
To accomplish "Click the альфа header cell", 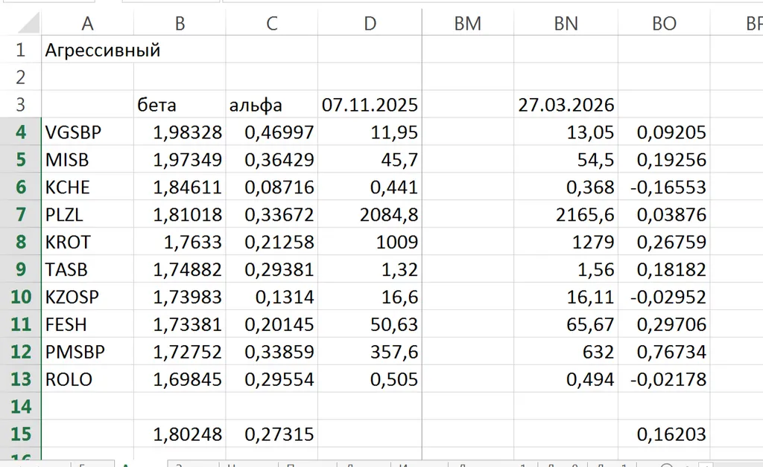I will [271, 104].
